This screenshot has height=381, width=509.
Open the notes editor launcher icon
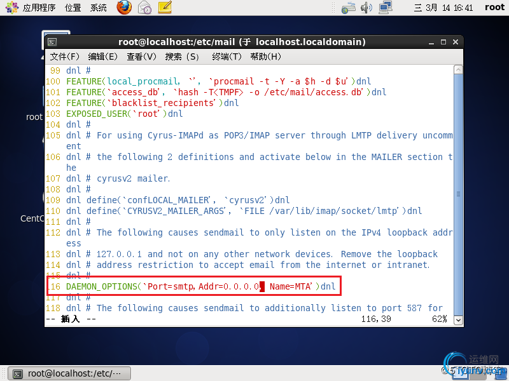click(165, 8)
